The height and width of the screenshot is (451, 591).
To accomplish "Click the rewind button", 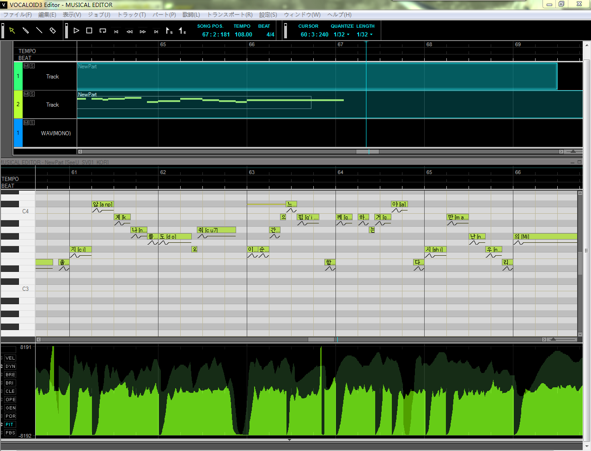I will point(129,31).
